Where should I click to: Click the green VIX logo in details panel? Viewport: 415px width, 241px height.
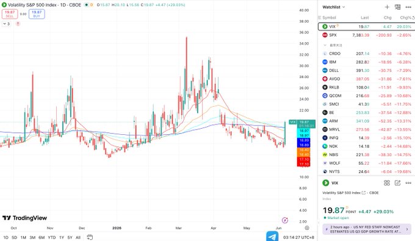coord(325,183)
